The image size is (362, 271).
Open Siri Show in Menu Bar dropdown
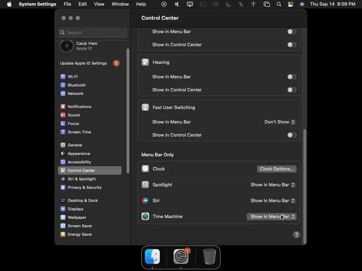pos(273,201)
